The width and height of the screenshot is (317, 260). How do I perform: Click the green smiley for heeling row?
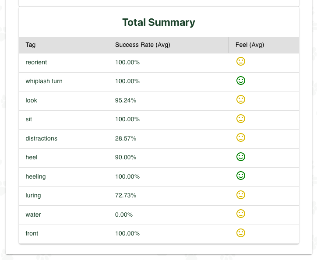pyautogui.click(x=240, y=176)
